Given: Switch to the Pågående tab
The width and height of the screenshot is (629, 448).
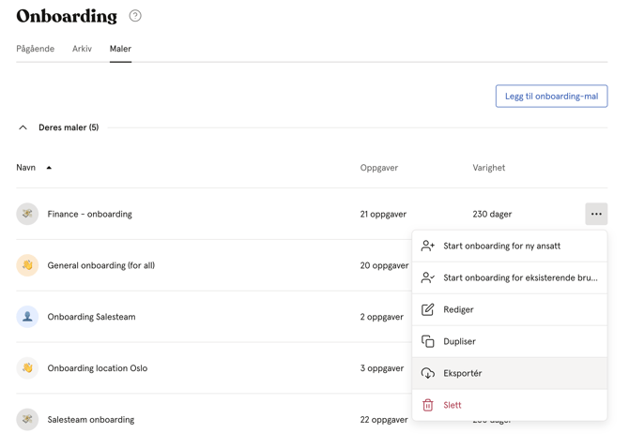Looking at the screenshot, I should coord(36,49).
